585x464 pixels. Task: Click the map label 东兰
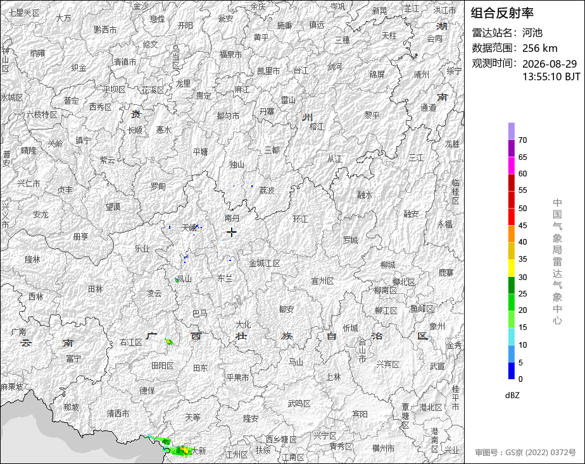click(x=225, y=278)
